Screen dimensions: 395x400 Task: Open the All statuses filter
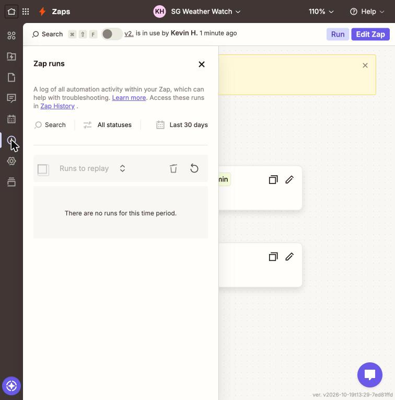tap(108, 125)
